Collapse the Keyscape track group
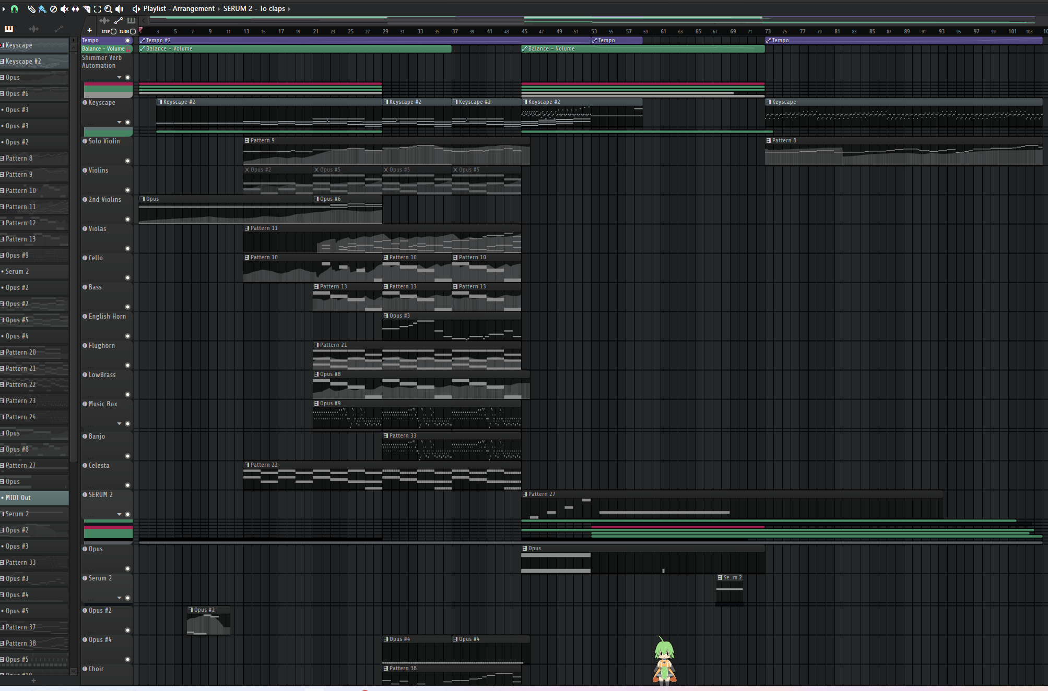Image resolution: width=1048 pixels, height=691 pixels. [120, 122]
